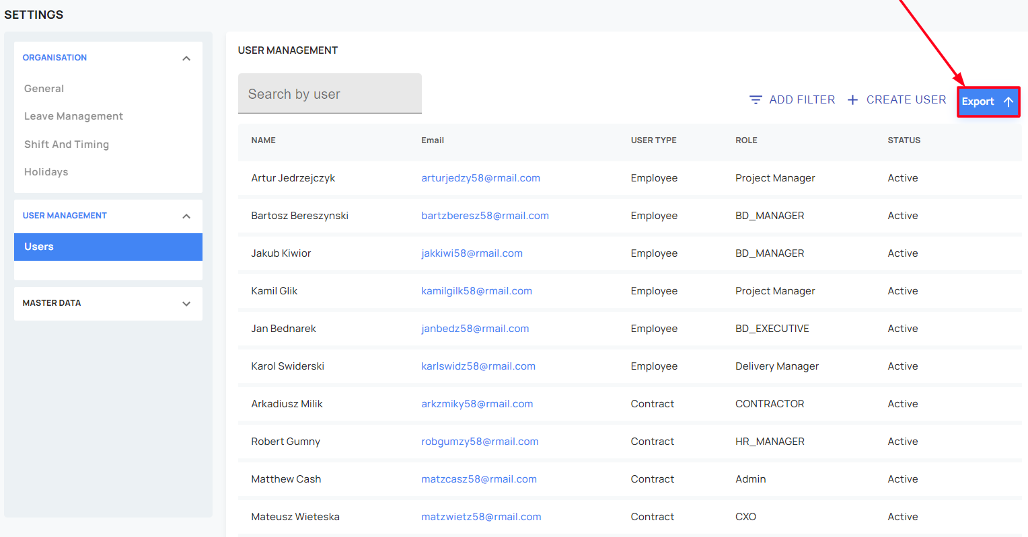Open Leave Management in sidebar
1028x537 pixels.
73,116
